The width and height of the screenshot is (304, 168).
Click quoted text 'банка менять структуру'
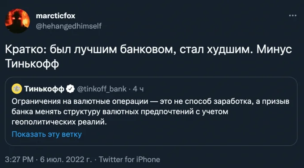[56, 112]
